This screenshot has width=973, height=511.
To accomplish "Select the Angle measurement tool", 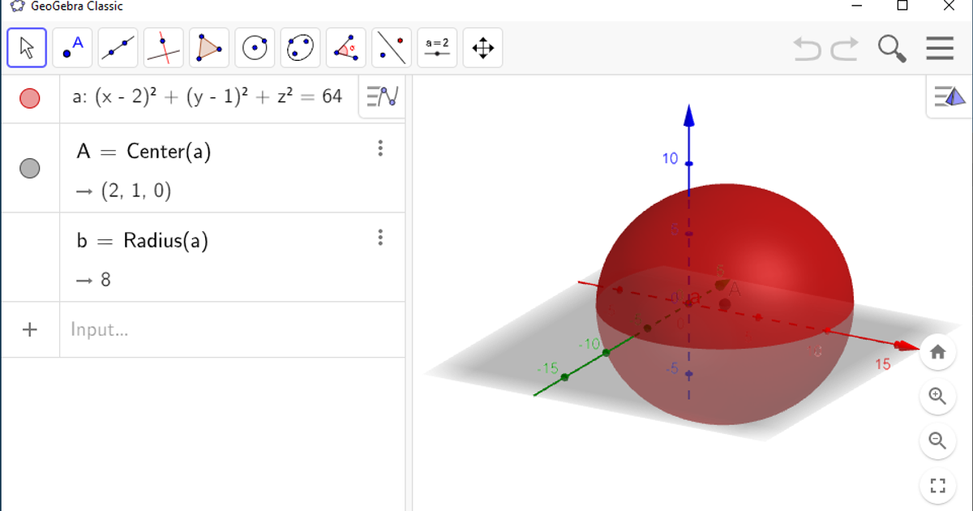I will click(x=345, y=47).
